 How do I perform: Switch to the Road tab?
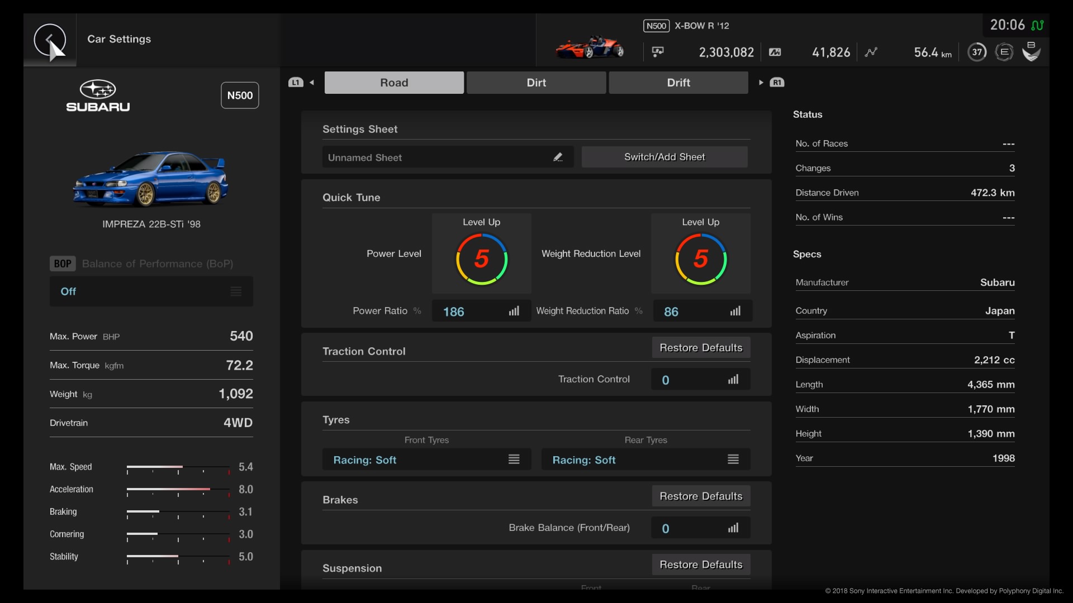pyautogui.click(x=394, y=83)
